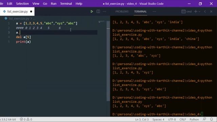Click Ln 3, Col 3 position indicator
Image resolution: width=217 pixels, height=122 pixels.
(142, 119)
